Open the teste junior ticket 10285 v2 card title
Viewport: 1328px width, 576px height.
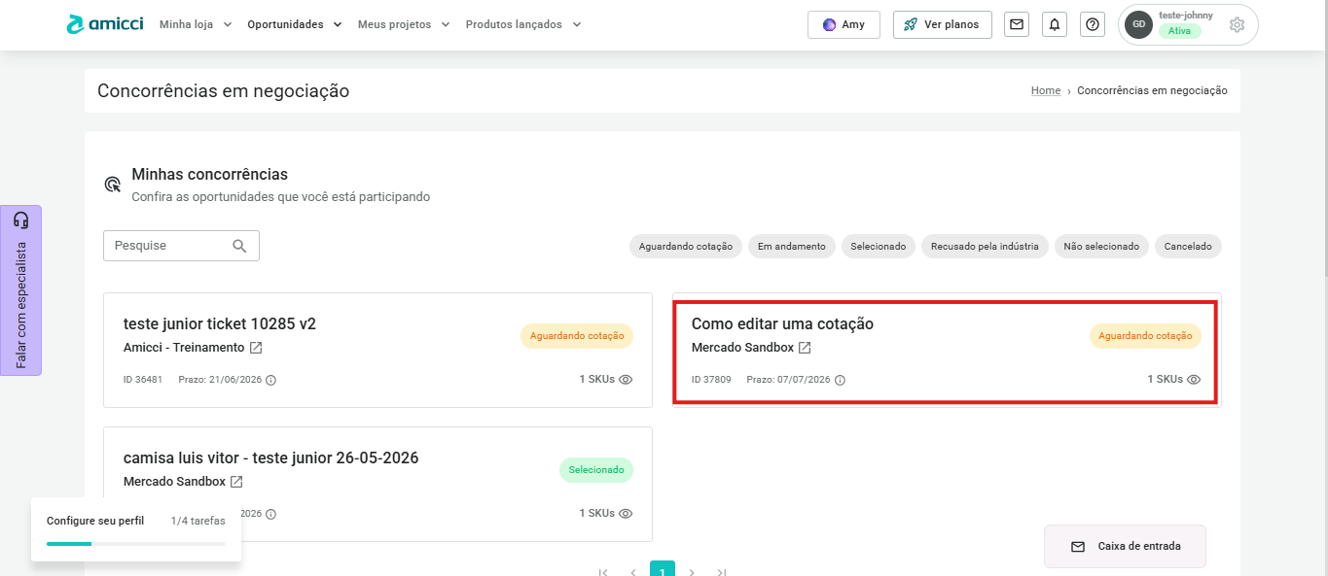(x=220, y=324)
